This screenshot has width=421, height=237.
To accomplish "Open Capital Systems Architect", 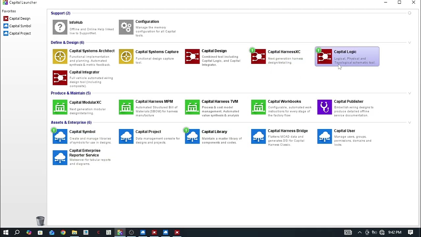I will (84, 57).
